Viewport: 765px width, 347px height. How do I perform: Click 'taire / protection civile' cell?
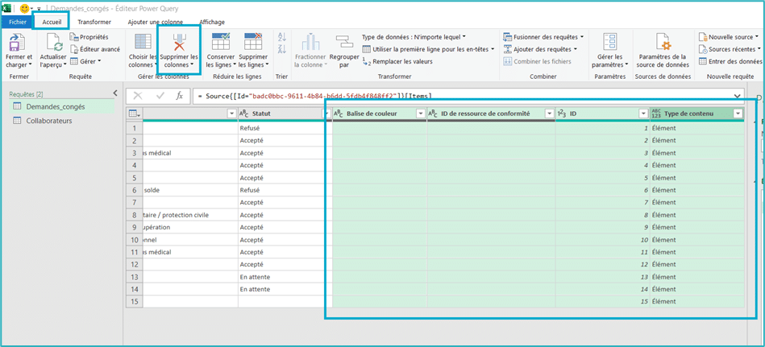point(190,215)
